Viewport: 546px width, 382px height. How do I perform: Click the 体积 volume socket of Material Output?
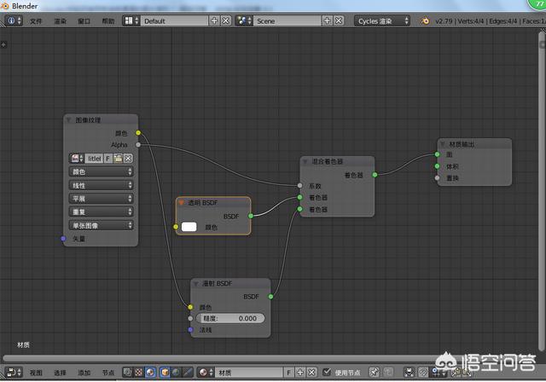[437, 166]
